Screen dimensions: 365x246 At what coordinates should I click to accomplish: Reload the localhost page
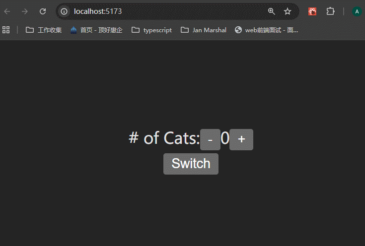43,11
